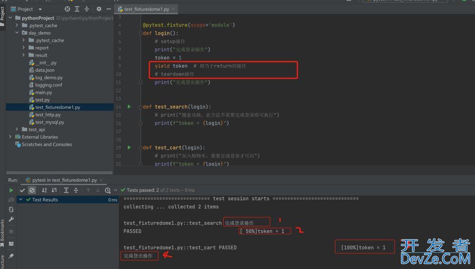Click the locate-opened-file crosshair icon in Project panel

tap(67, 9)
